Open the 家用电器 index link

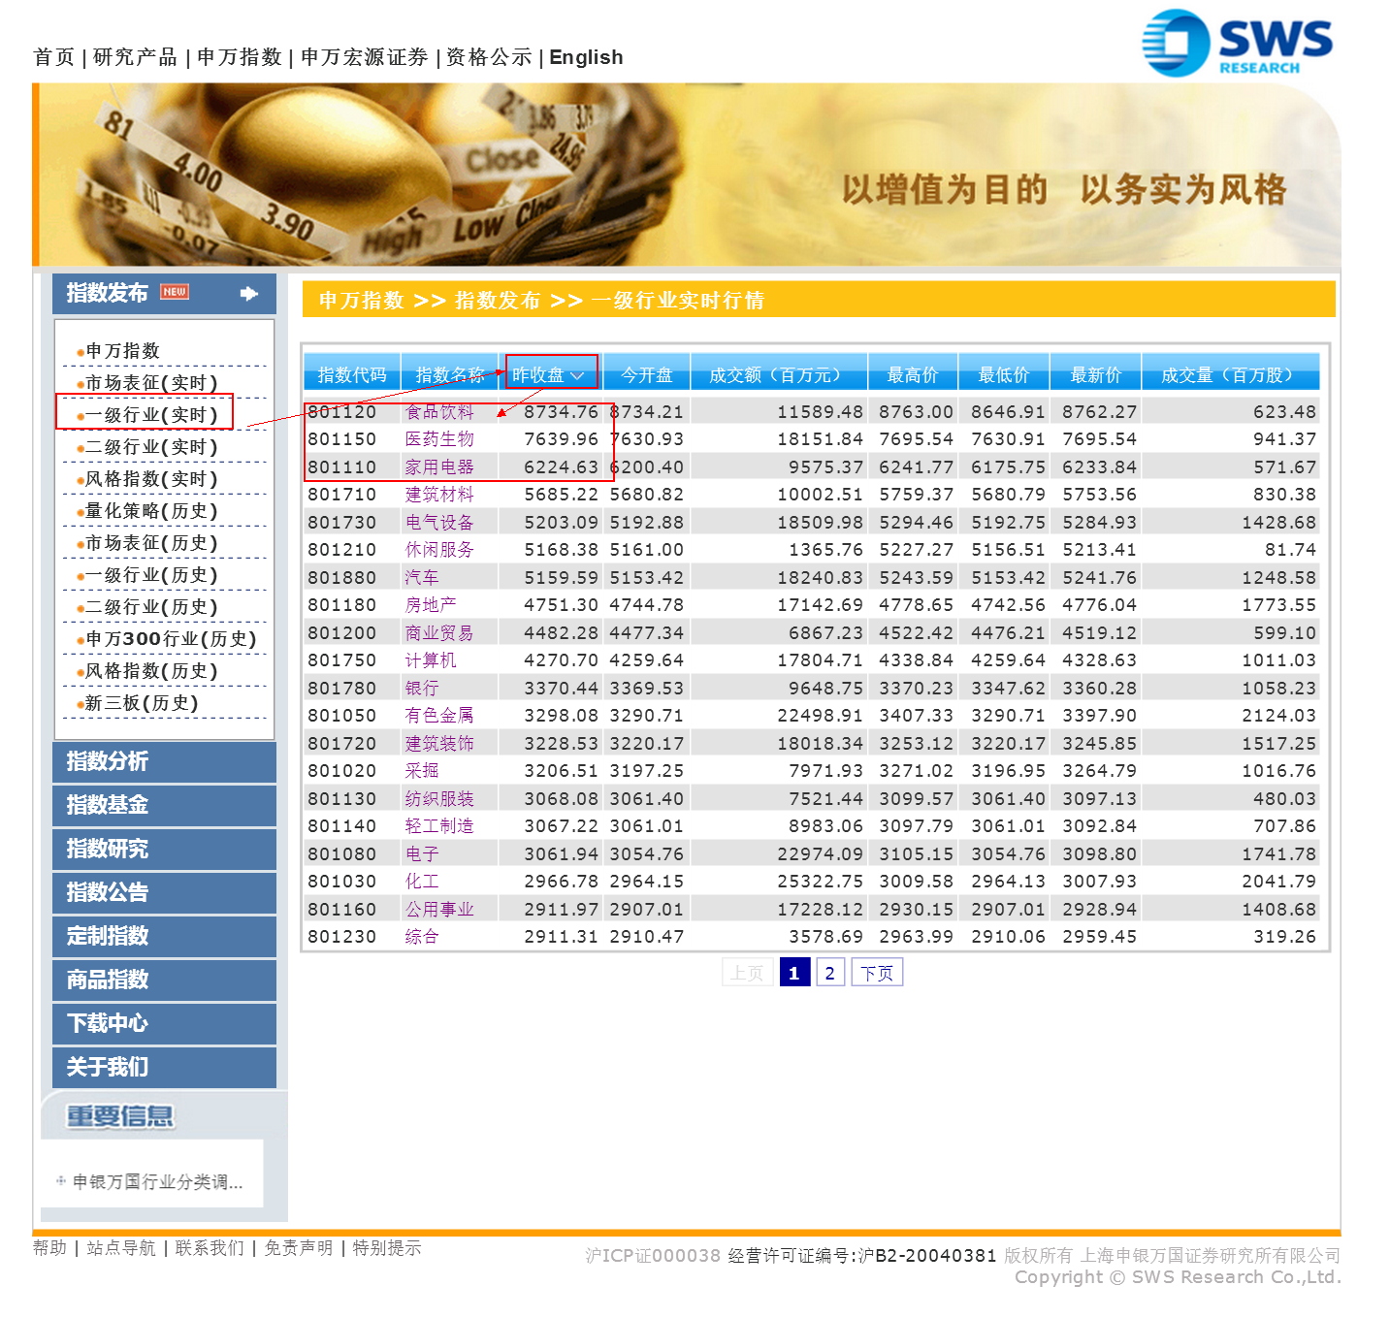point(439,467)
